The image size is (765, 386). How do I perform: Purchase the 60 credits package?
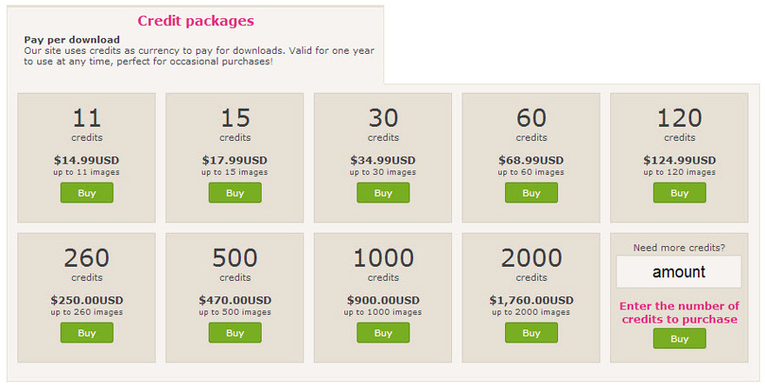[531, 193]
